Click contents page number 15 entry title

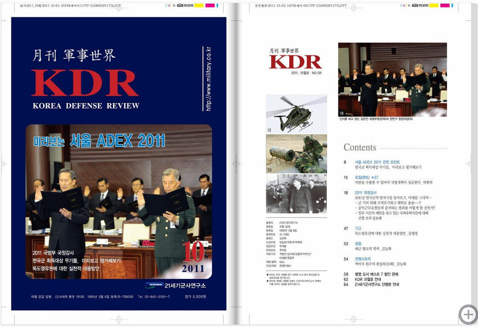(x=366, y=178)
